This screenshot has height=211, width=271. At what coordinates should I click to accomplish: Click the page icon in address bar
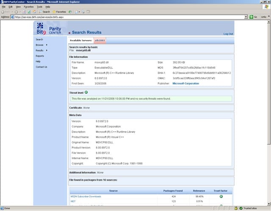coord(13,17)
